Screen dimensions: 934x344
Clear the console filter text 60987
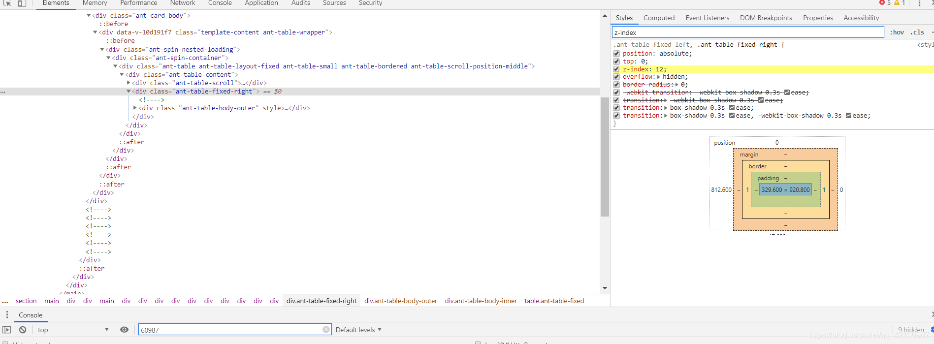pos(326,330)
